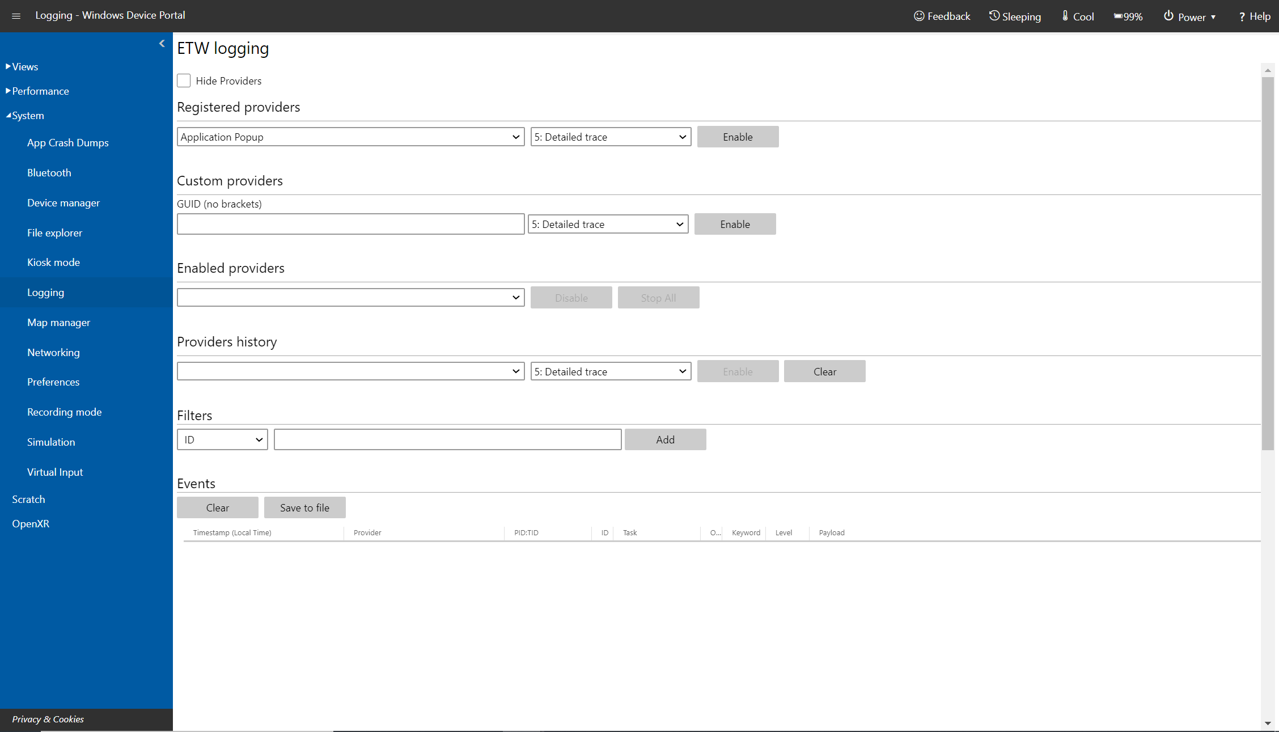
Task: Click Clear events button
Action: [x=217, y=507]
